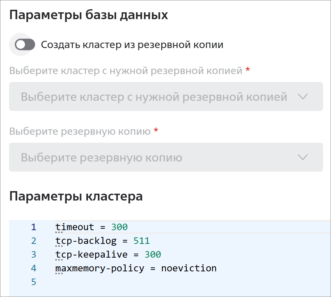Click chevron arrow in backup copy dropdown
Viewport: 331px width, 297px height.
[303, 157]
